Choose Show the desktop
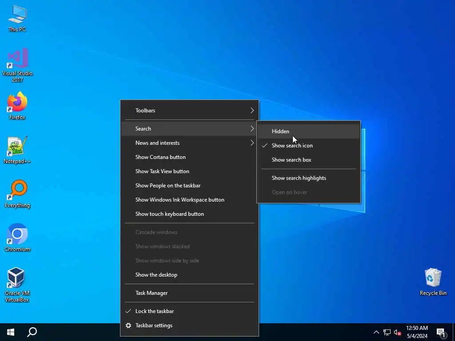The width and height of the screenshot is (455, 341). [x=189, y=275]
